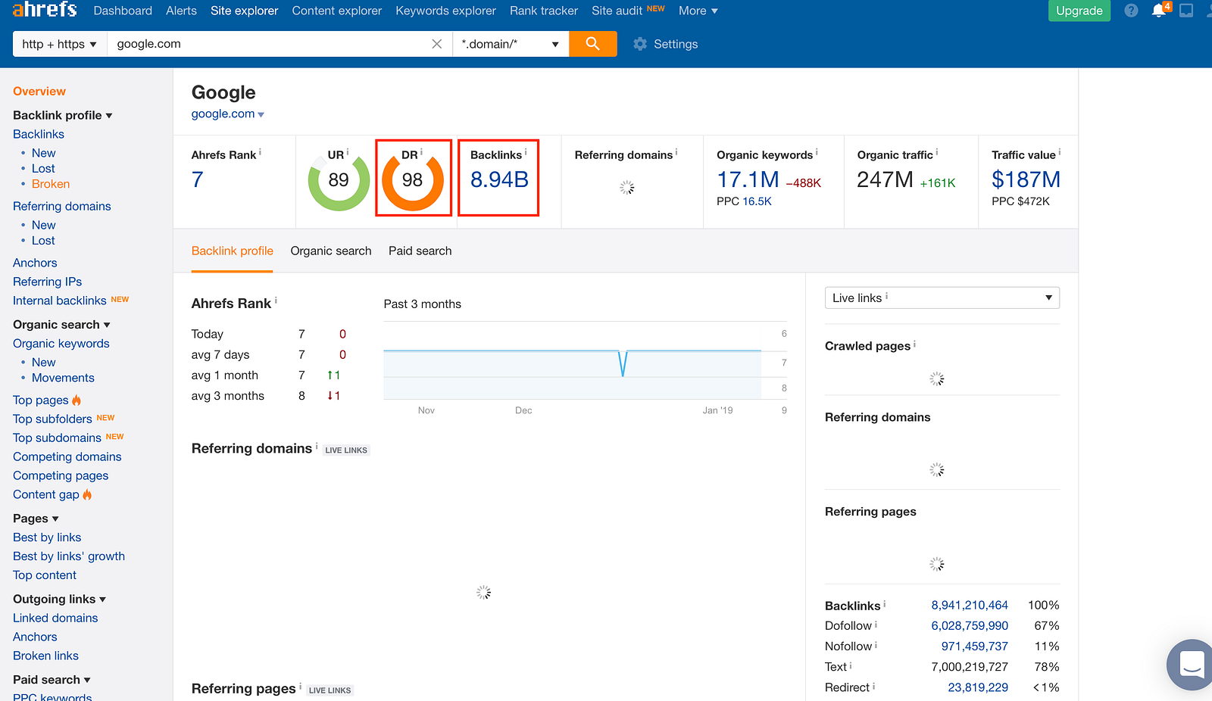Open Settings via the gear icon
The image size is (1212, 701).
click(640, 44)
